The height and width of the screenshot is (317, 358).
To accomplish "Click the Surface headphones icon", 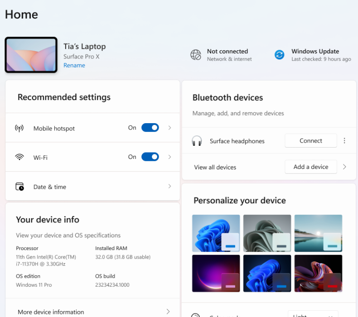I will pyautogui.click(x=197, y=141).
